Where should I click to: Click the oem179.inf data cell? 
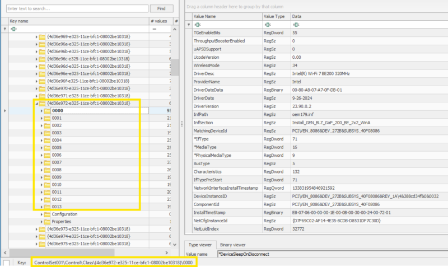click(370, 115)
